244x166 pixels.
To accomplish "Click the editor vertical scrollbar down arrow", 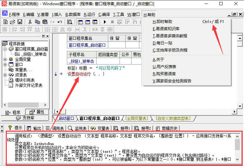I will point(240,106).
